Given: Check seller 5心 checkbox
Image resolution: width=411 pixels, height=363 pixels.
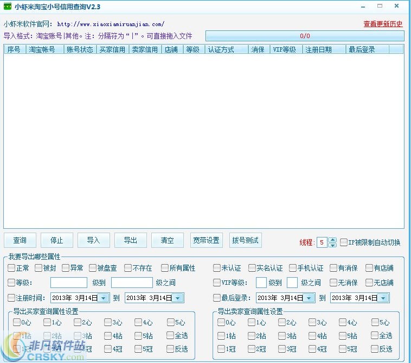Looking at the screenshot, I should point(375,322).
